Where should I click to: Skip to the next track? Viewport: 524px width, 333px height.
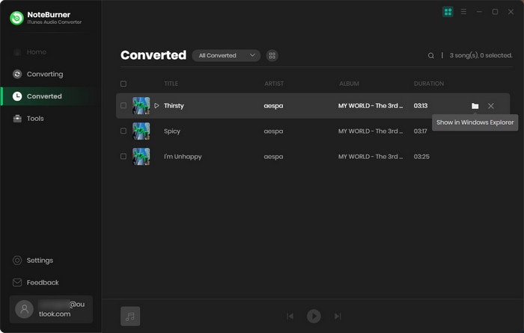coord(338,316)
